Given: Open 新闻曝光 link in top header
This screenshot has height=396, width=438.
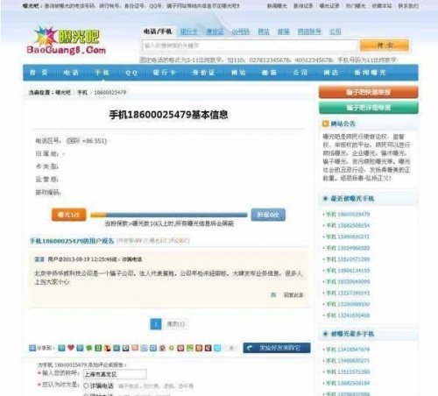Looking at the screenshot, I should 277,6.
